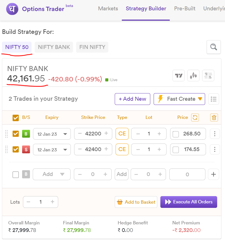This screenshot has width=225, height=242.
Task: Select the Strategy Builder tab
Action: click(146, 9)
